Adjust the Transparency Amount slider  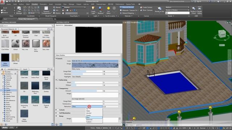[x=87, y=91]
